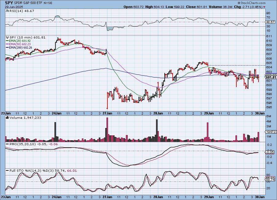Click the 5M label on volume axis
The height and width of the screenshot is (200, 277).
[269, 116]
